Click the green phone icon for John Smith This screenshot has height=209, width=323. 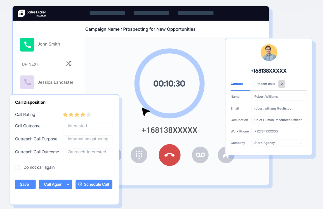tap(27, 45)
